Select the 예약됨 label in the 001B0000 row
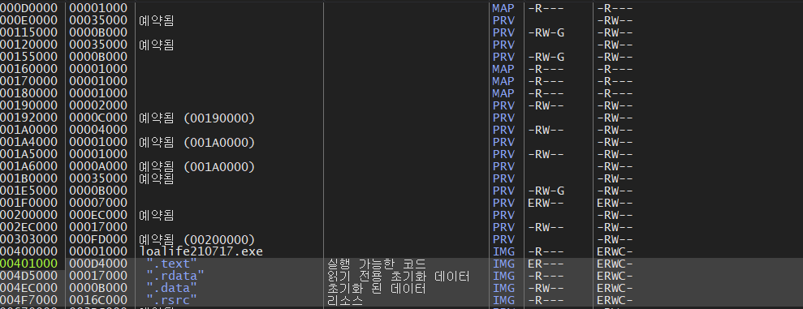Image resolution: width=803 pixels, height=309 pixels. click(157, 178)
